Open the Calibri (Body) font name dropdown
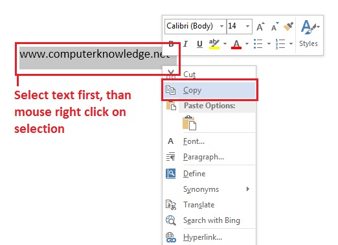 [x=221, y=27]
